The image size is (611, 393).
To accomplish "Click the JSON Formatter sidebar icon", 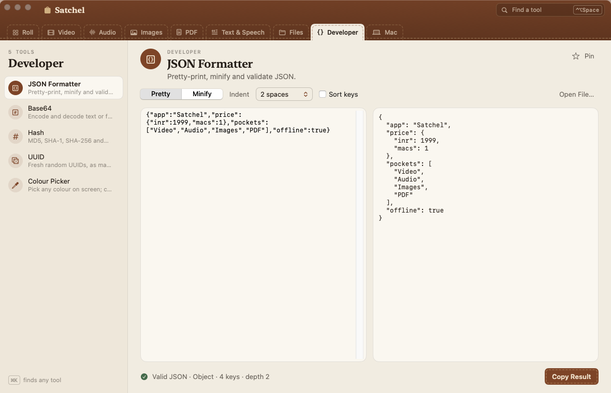I will pyautogui.click(x=16, y=88).
